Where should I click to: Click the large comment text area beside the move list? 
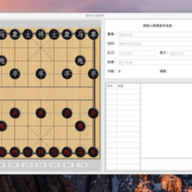coord(166,121)
